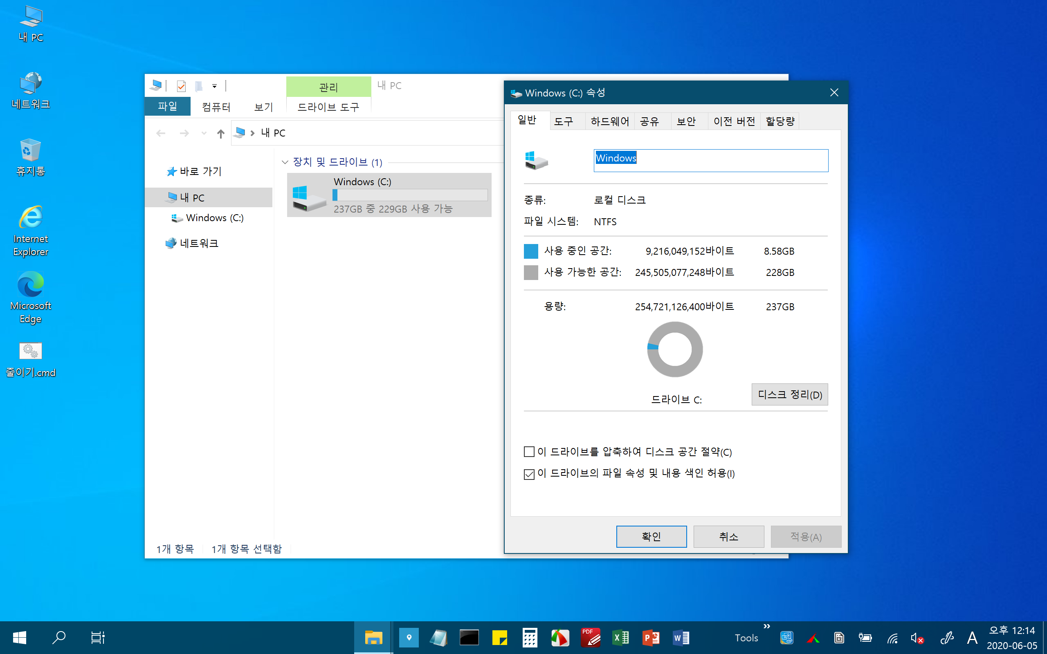
Task: Open the 드라이브 도구 ribbon tab
Action: coord(328,106)
